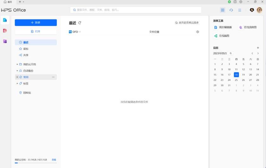Expand the 我的云文档 tree node
Image resolution: width=266 pixels, height=168 pixels.
(x=17, y=64)
